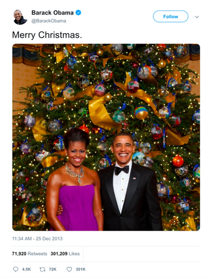Open the Barack Obama display name
The width and height of the screenshot is (211, 279).
click(x=52, y=13)
